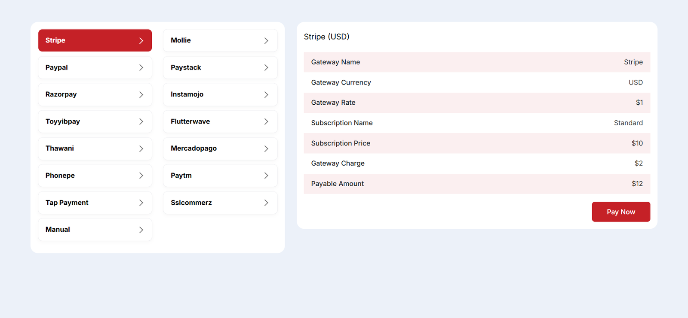Click the Stripe (USD) heading
The width and height of the screenshot is (688, 318).
click(x=326, y=37)
